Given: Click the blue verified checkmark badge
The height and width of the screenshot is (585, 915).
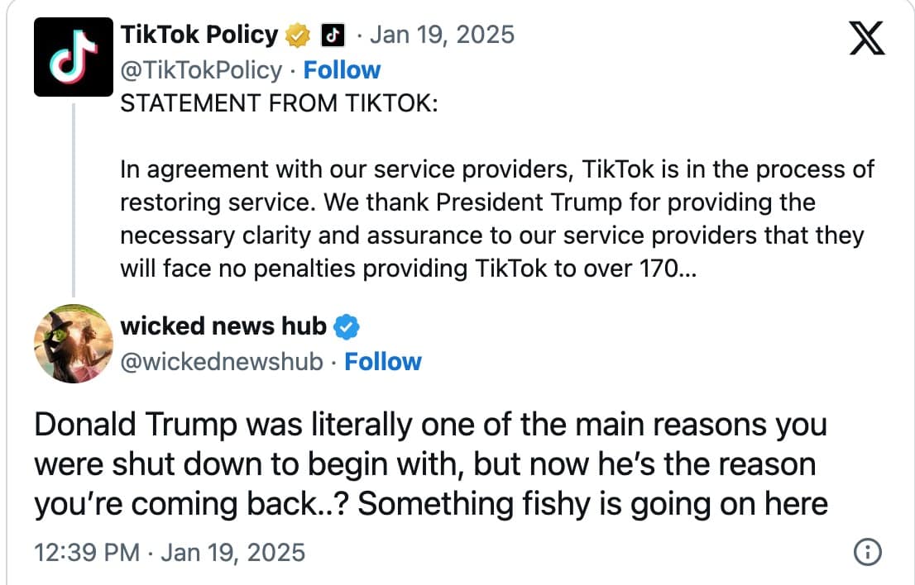Looking at the screenshot, I should tap(346, 327).
